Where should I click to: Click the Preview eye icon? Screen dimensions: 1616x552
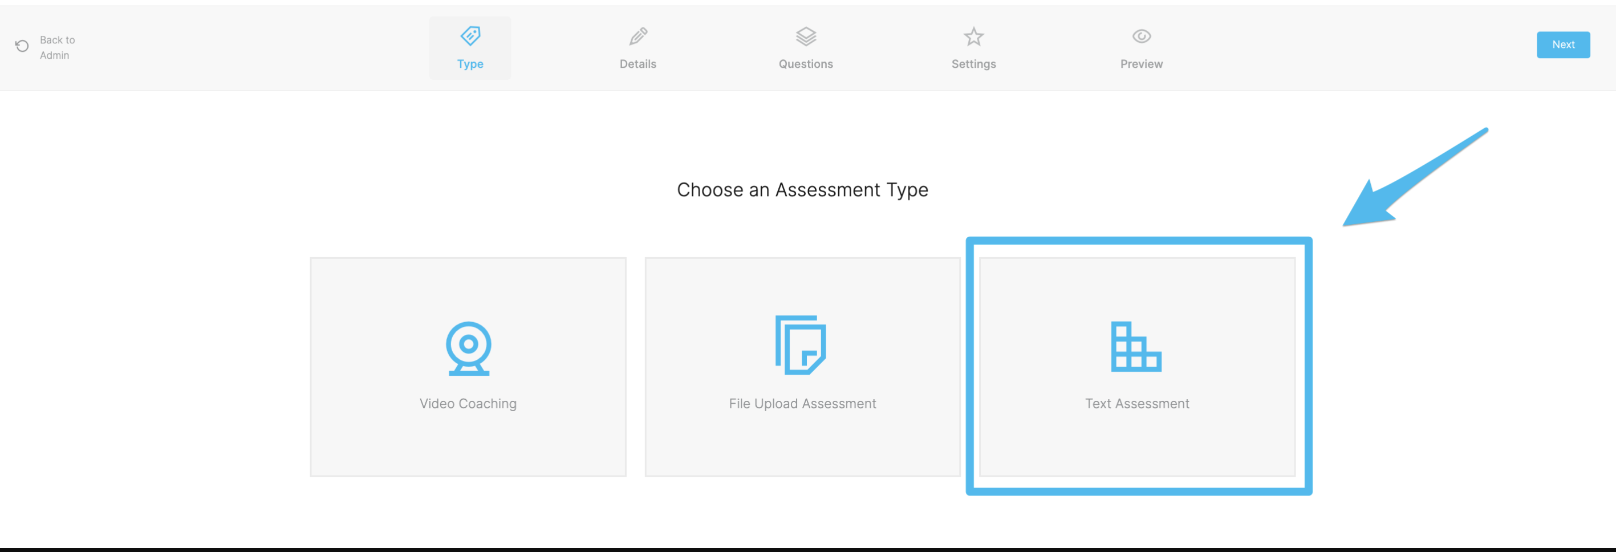click(1141, 36)
